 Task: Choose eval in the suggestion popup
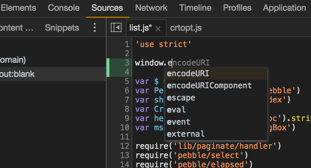coord(176,110)
